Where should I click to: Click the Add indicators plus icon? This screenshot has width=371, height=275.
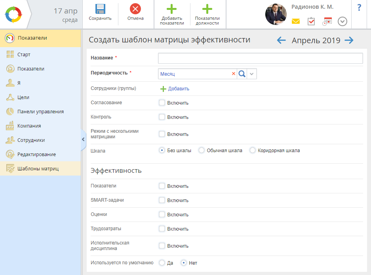pos(172,9)
